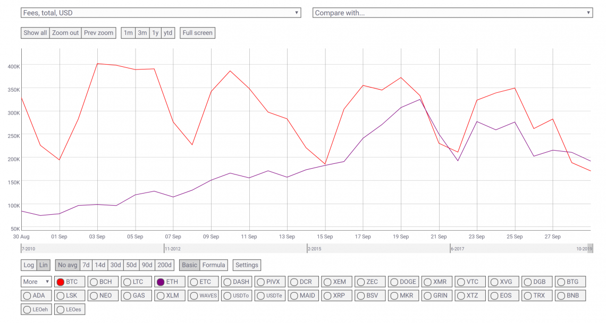Set the time range to 1m
Image resolution: width=606 pixels, height=323 pixels.
[128, 33]
